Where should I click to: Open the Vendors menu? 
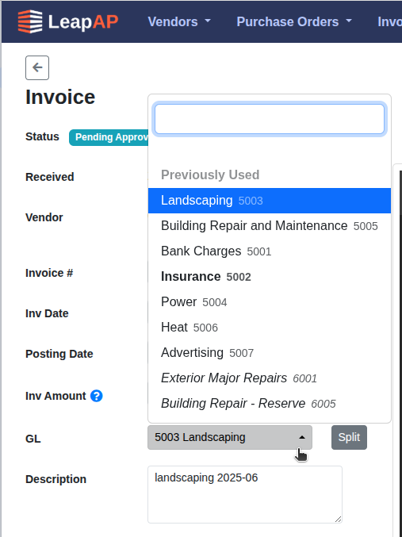(179, 21)
